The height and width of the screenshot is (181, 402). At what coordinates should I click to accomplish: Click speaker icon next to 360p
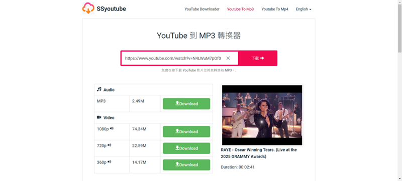tap(110, 161)
